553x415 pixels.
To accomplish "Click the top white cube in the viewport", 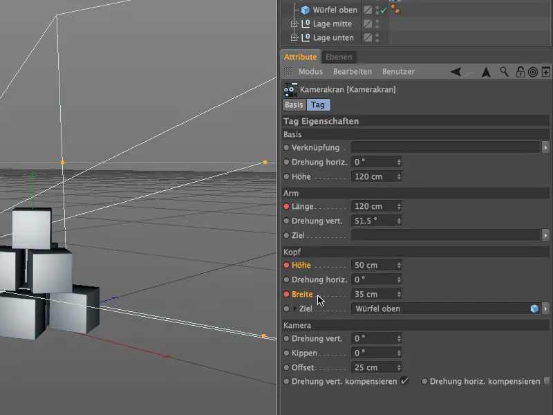I will pos(32,229).
